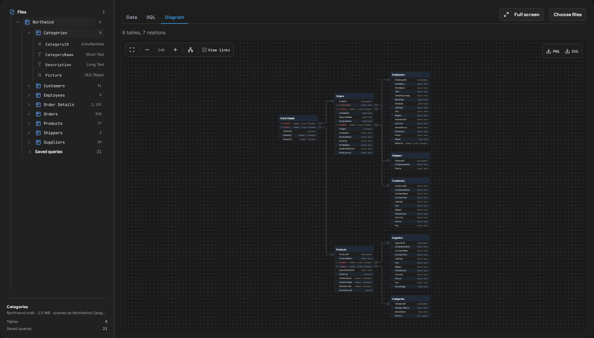Click the Shippers table icon
The width and height of the screenshot is (594, 338).
click(x=38, y=133)
